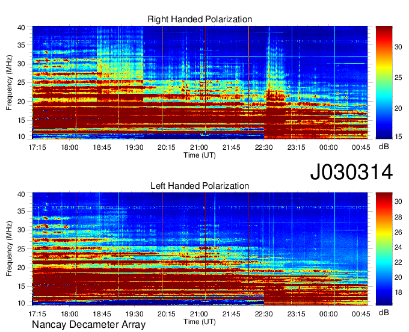This screenshot has width=409, height=332.
Task: Click the 25 MHz tick on bottom plot
Action: tap(21, 249)
